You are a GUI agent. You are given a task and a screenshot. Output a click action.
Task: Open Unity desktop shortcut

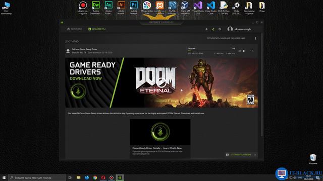236,8
